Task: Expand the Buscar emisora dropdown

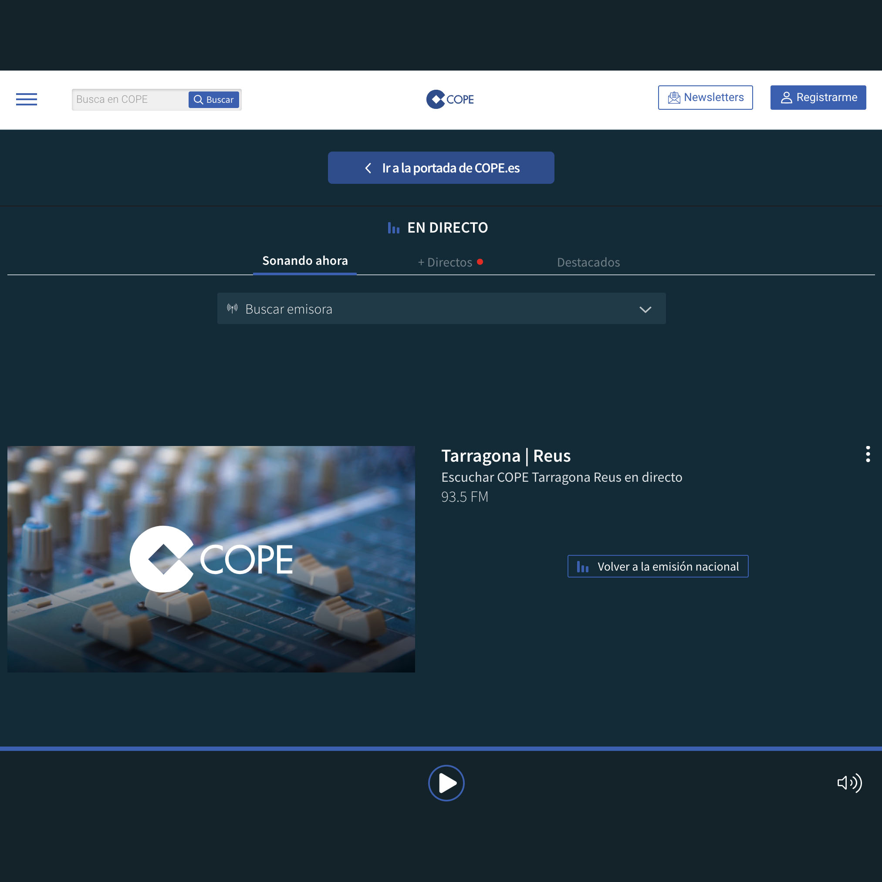Action: (x=440, y=309)
